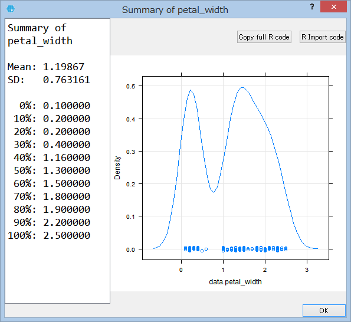Screen dimensions: 351x322
Task: Click the data.petal_width x-axis label
Action: [235, 282]
